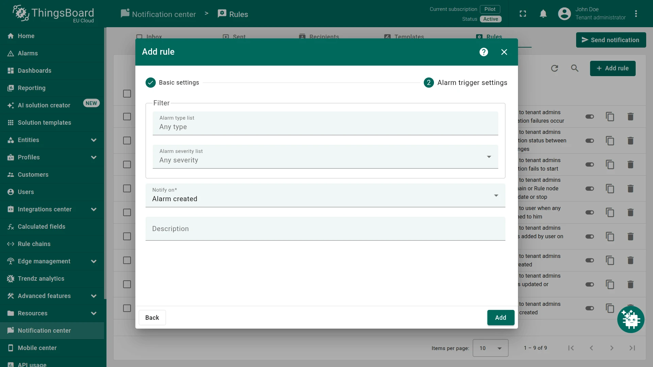The image size is (653, 367).
Task: Click the Description input field
Action: pyautogui.click(x=325, y=229)
